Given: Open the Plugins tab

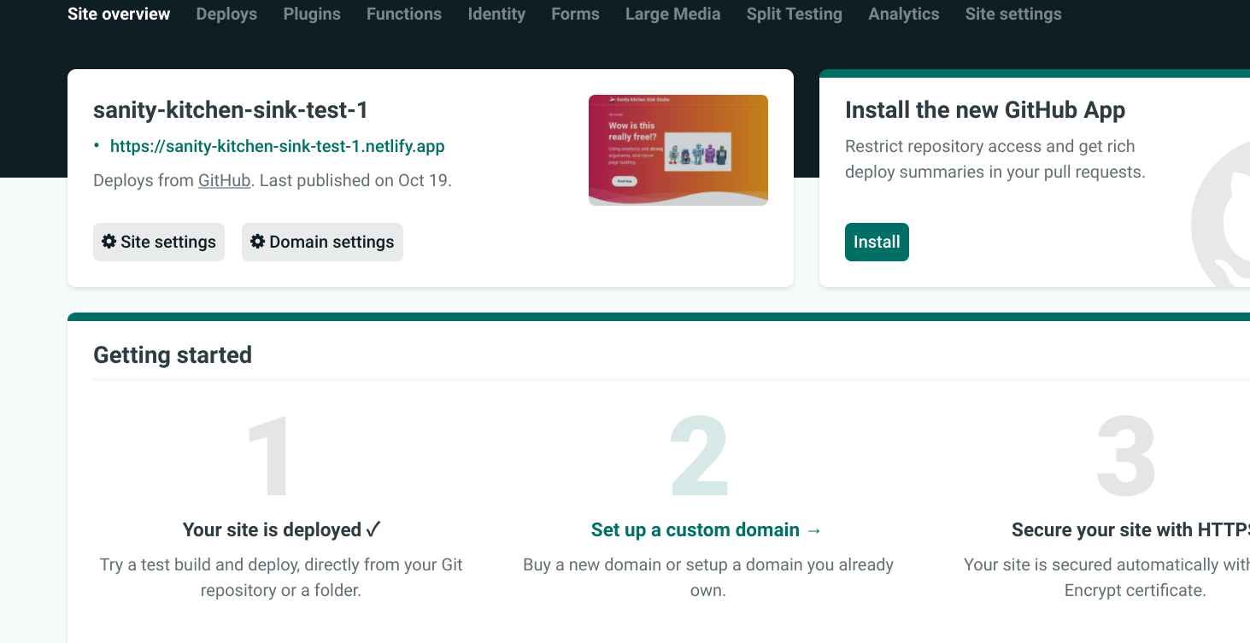Looking at the screenshot, I should click(312, 14).
